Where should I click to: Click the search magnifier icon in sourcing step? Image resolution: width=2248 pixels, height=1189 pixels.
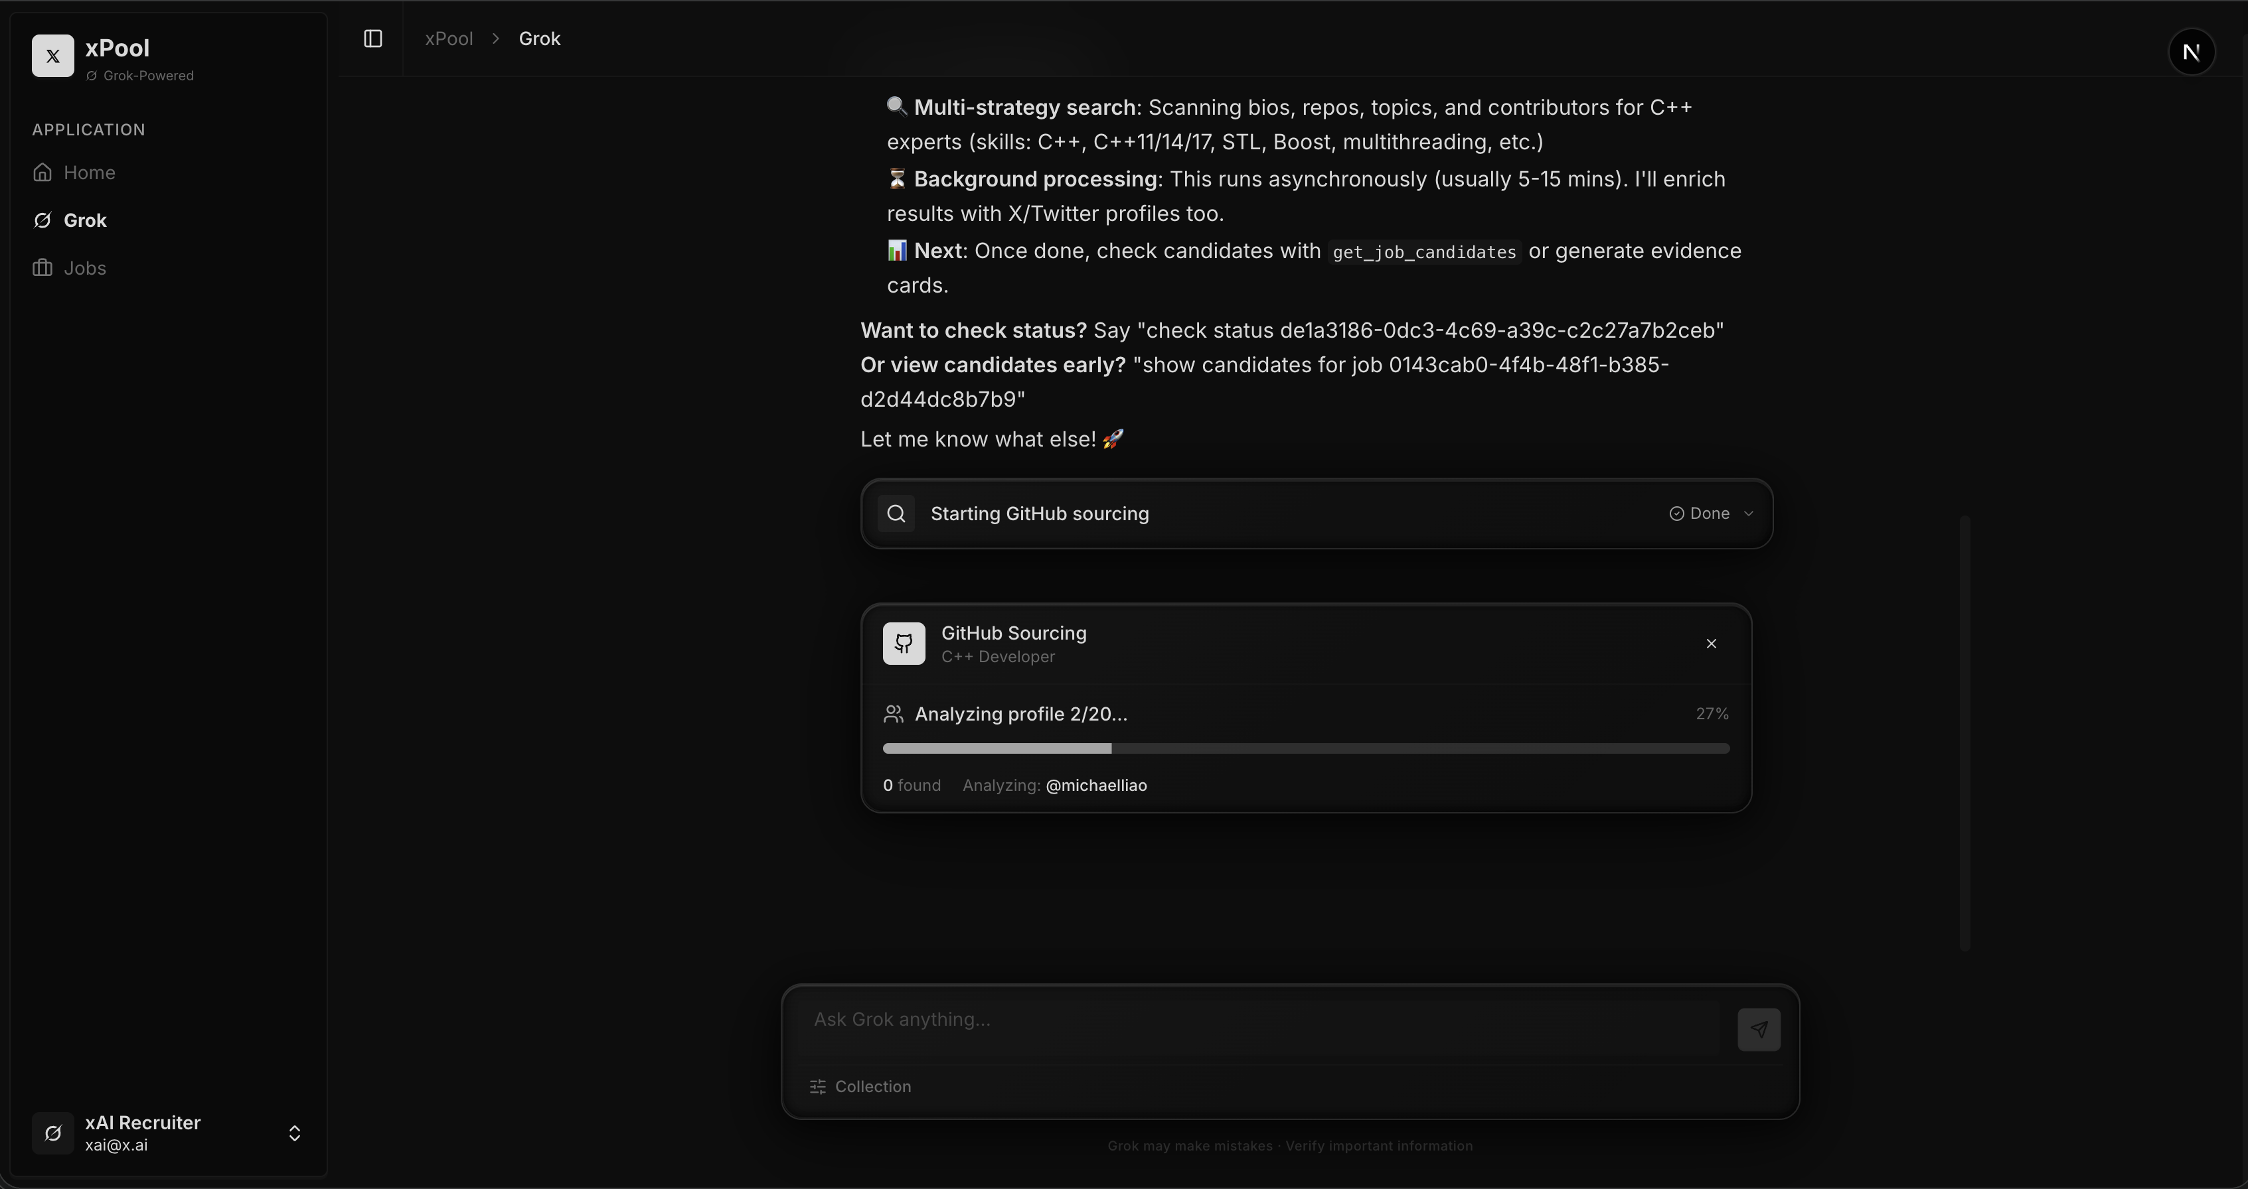[x=896, y=514]
